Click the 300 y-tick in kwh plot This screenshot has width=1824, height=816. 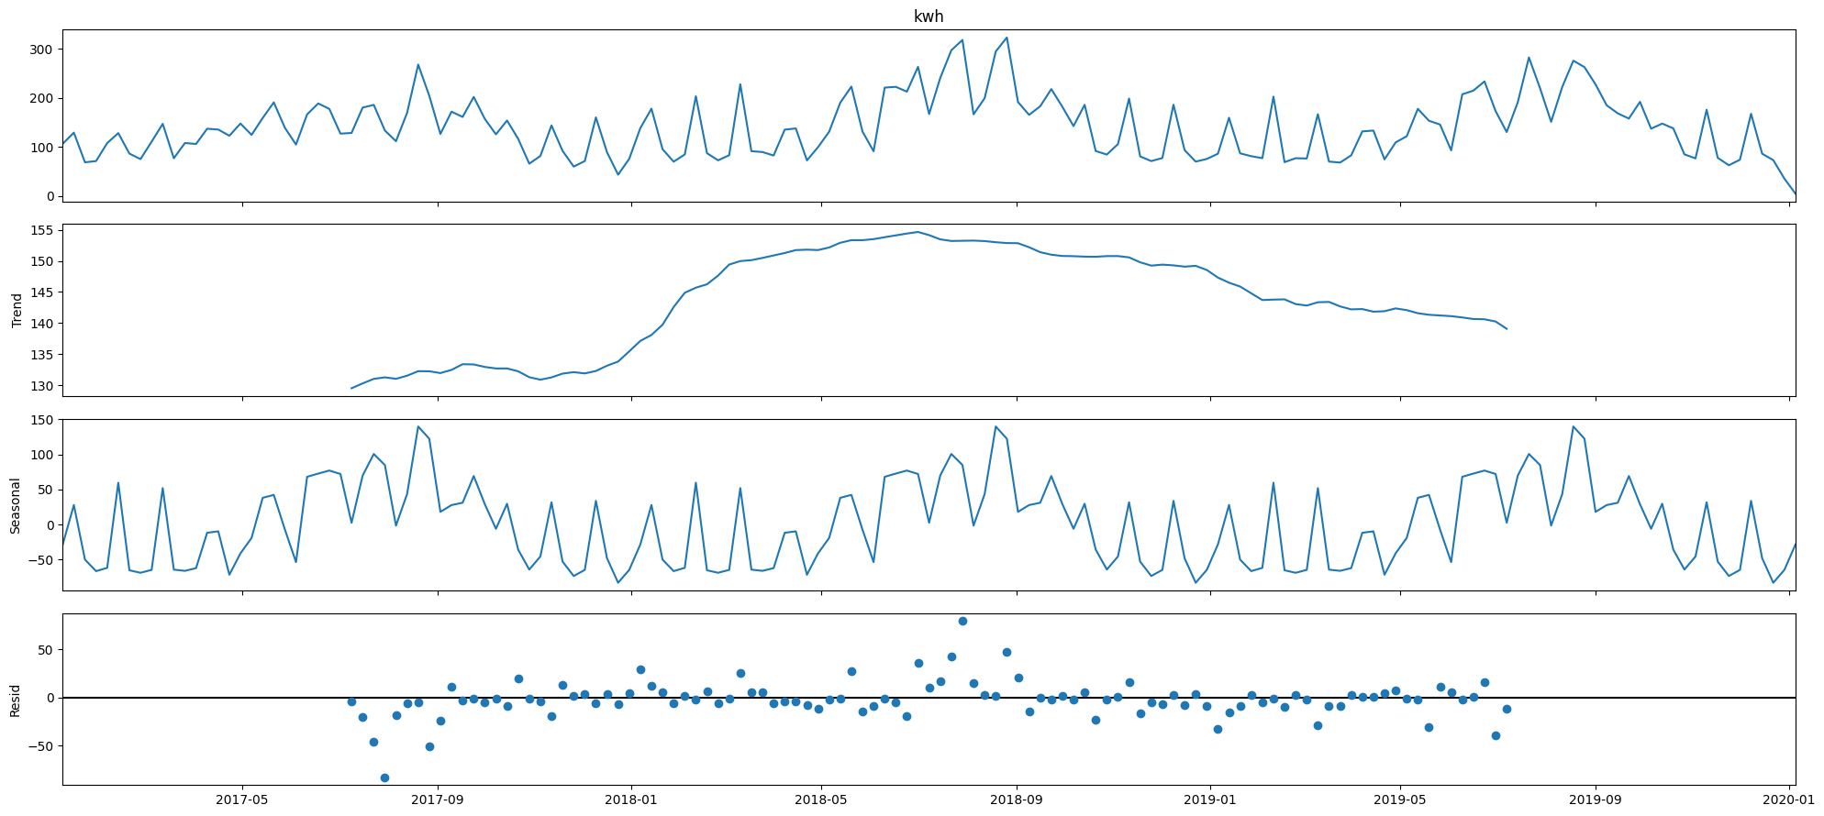(39, 50)
